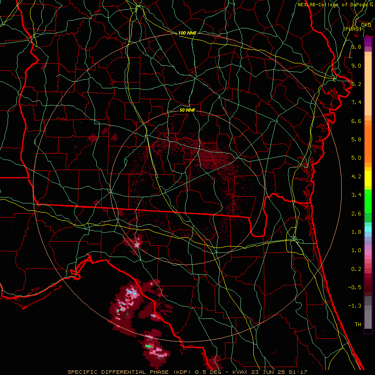Click the 7.4 value on the color scale
The width and height of the screenshot is (375, 375).
[x=356, y=102]
